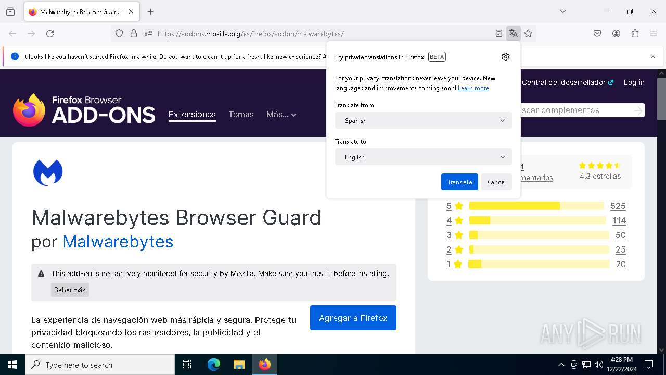Go forward to next page
The image size is (666, 375).
point(31,34)
